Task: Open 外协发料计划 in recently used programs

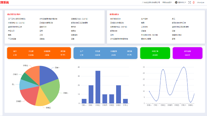Action: [x=16, y=23]
